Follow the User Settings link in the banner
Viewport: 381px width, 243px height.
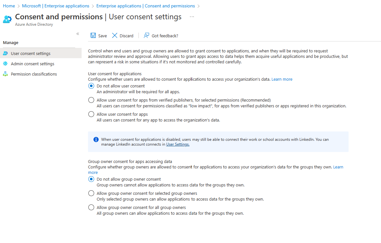click(x=178, y=144)
